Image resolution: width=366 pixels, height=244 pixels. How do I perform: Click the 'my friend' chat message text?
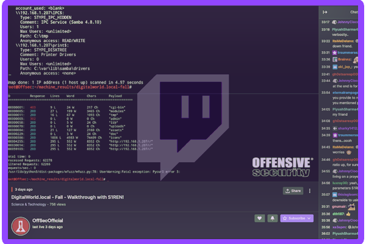pos(340,115)
